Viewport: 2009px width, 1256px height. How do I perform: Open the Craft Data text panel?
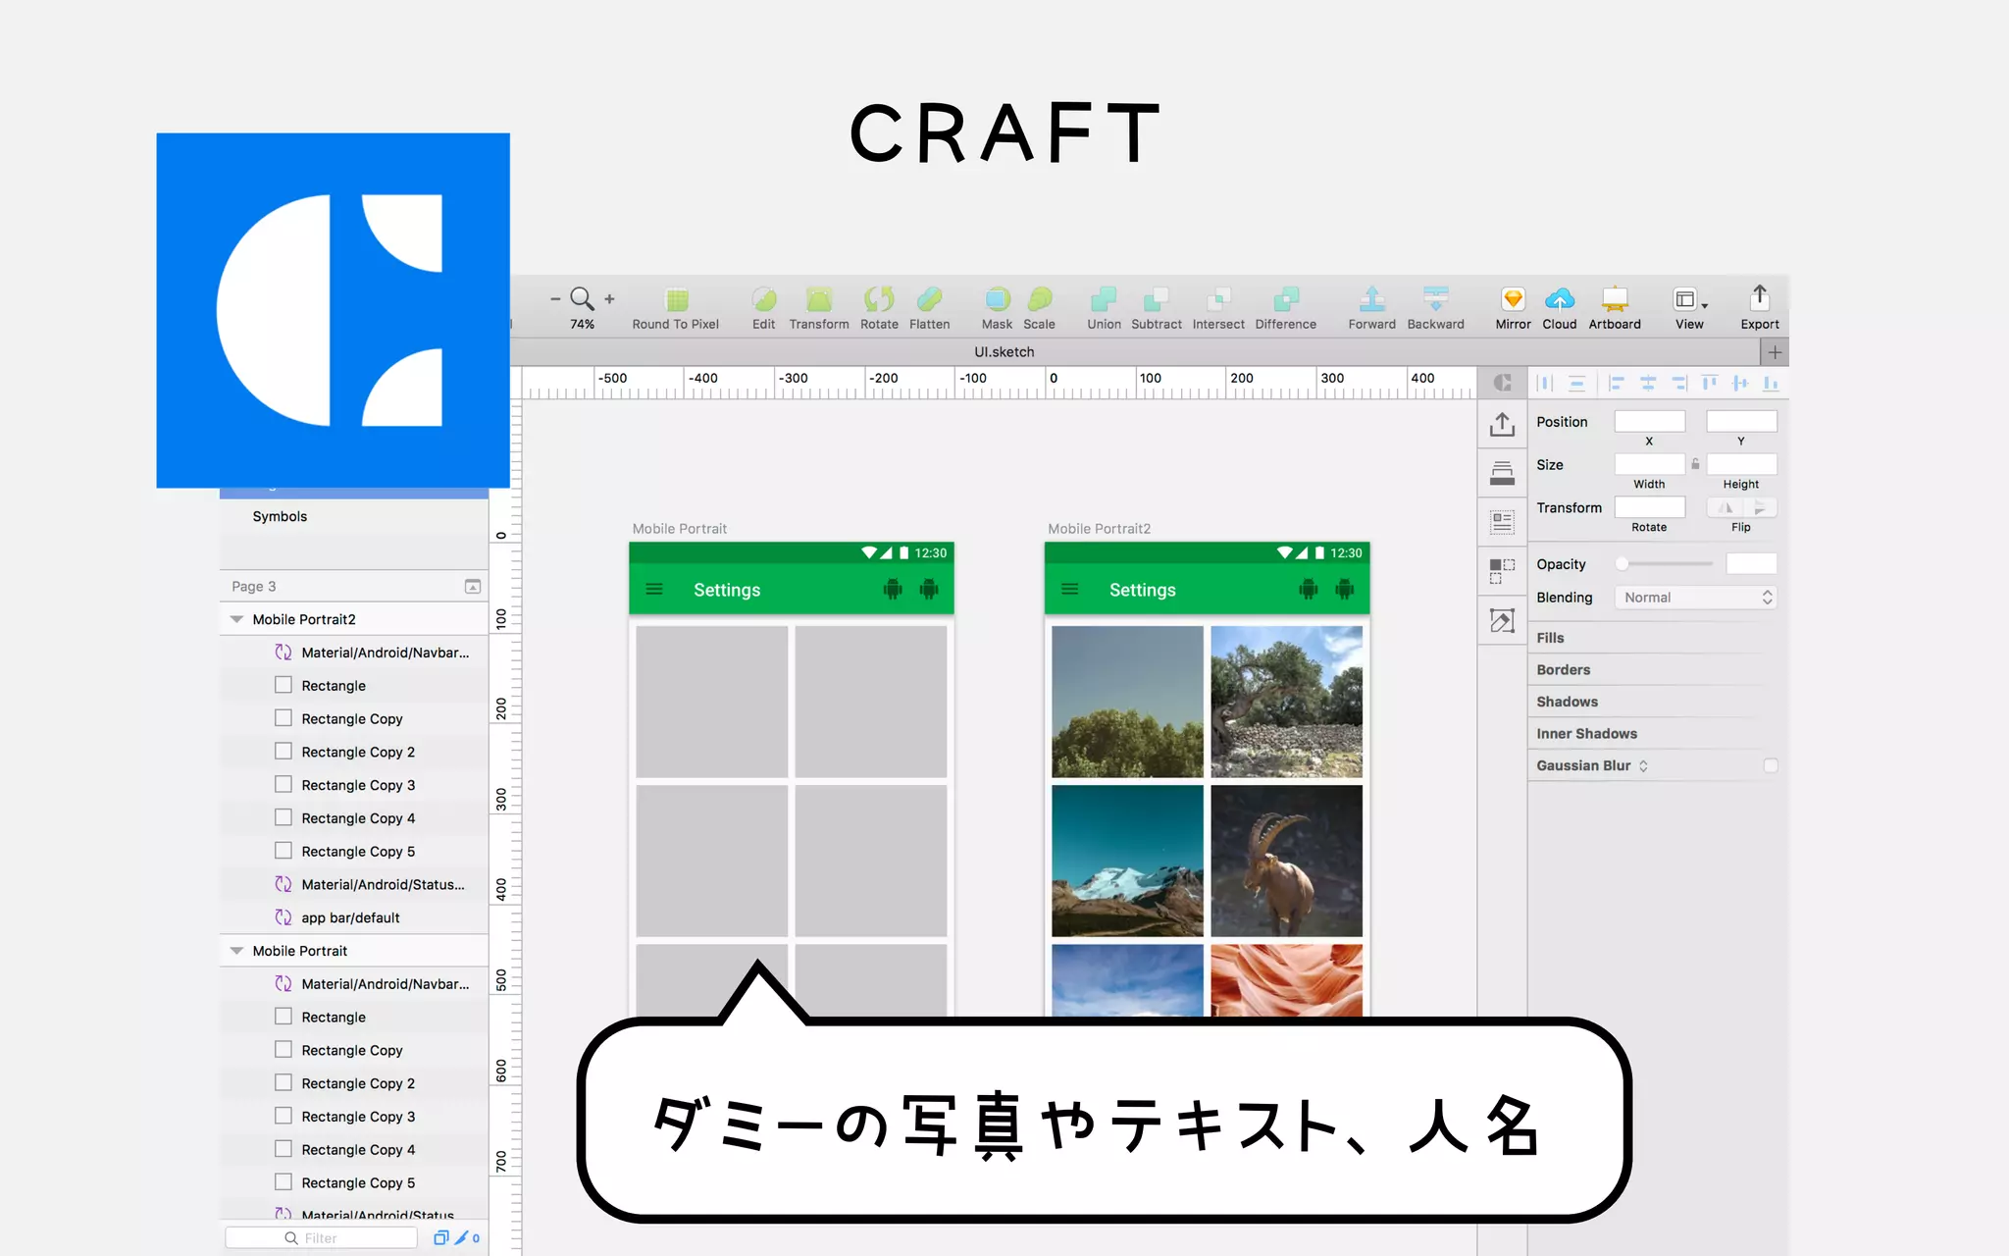(x=1502, y=522)
